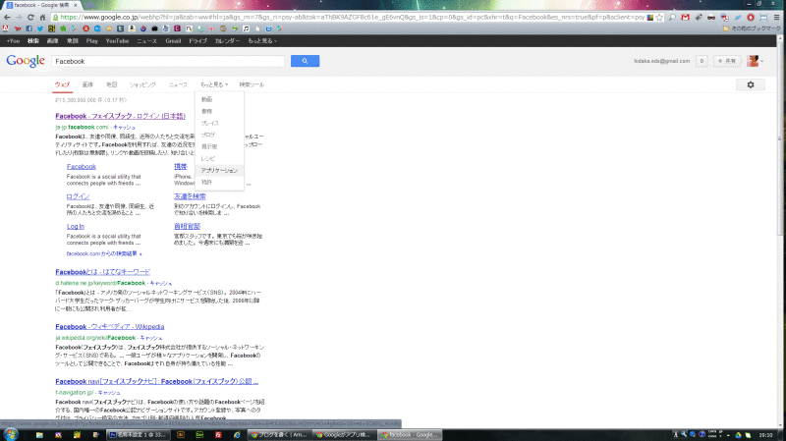Click the blue search magnifier button
This screenshot has width=786, height=441.
coord(305,61)
